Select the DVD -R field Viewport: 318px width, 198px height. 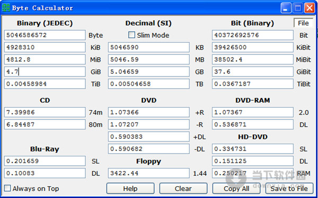click(148, 124)
